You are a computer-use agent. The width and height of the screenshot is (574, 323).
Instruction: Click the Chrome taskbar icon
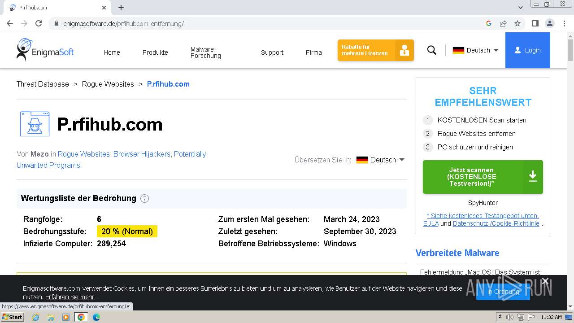(x=81, y=317)
